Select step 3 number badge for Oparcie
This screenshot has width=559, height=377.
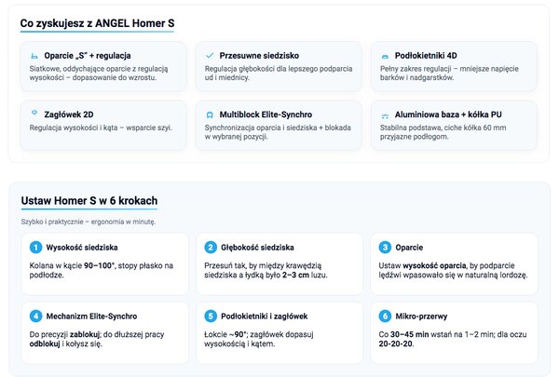[x=385, y=248]
